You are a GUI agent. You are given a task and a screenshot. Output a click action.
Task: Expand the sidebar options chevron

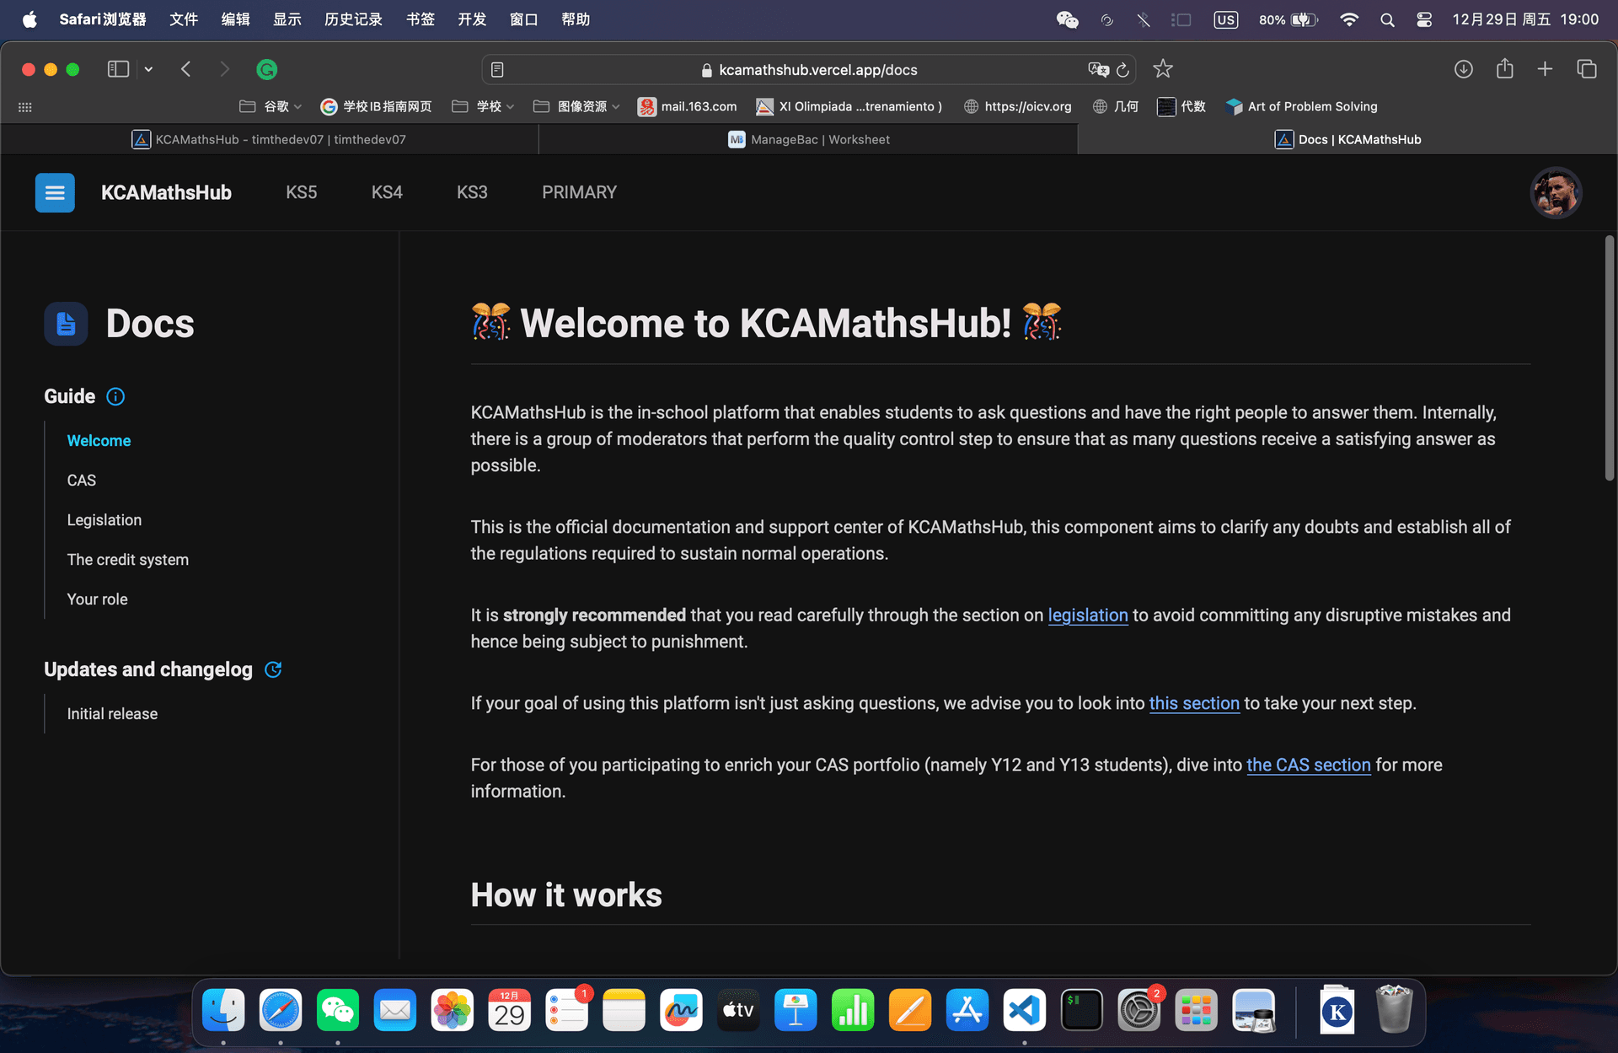point(148,69)
